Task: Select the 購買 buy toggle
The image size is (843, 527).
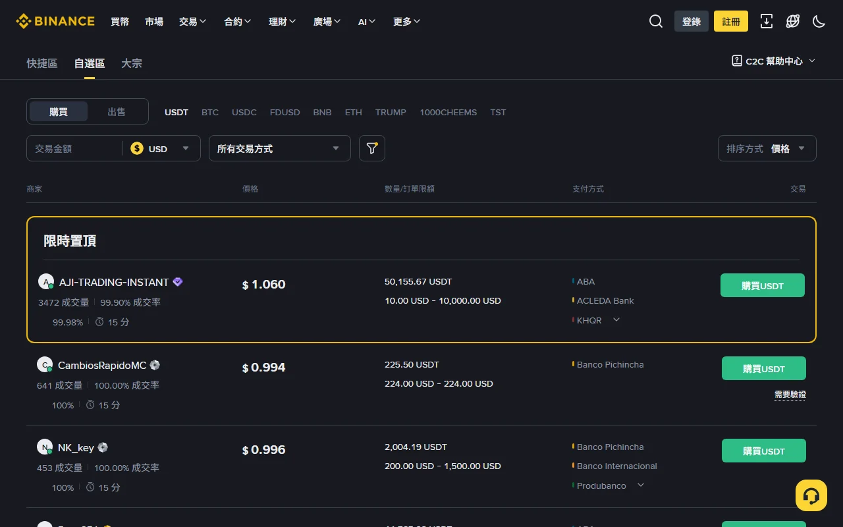Action: click(59, 111)
